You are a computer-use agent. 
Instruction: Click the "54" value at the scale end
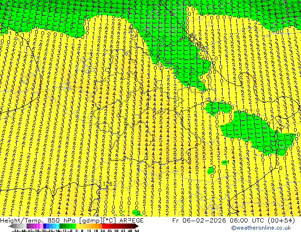point(137,231)
